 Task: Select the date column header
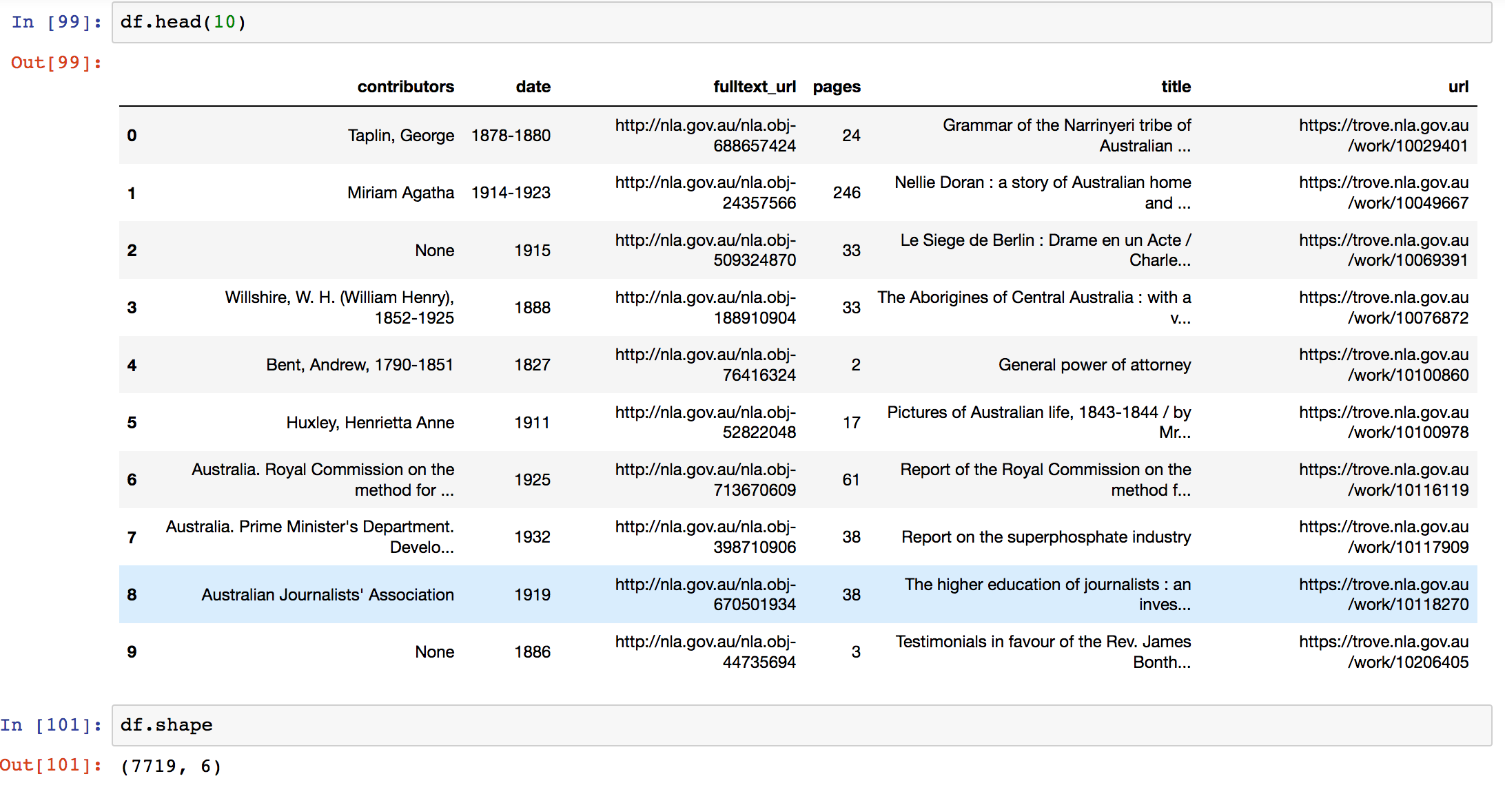click(x=533, y=87)
